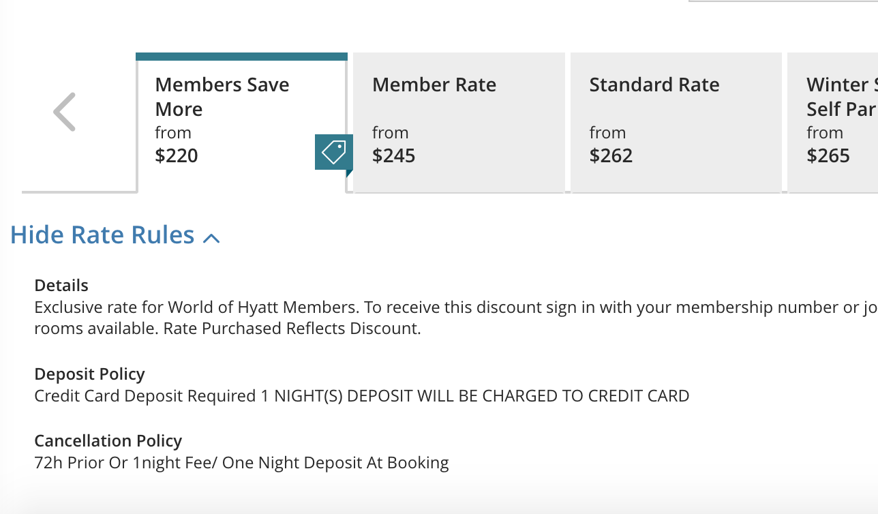Click the Deposit Policy heading
The image size is (878, 514).
point(89,374)
